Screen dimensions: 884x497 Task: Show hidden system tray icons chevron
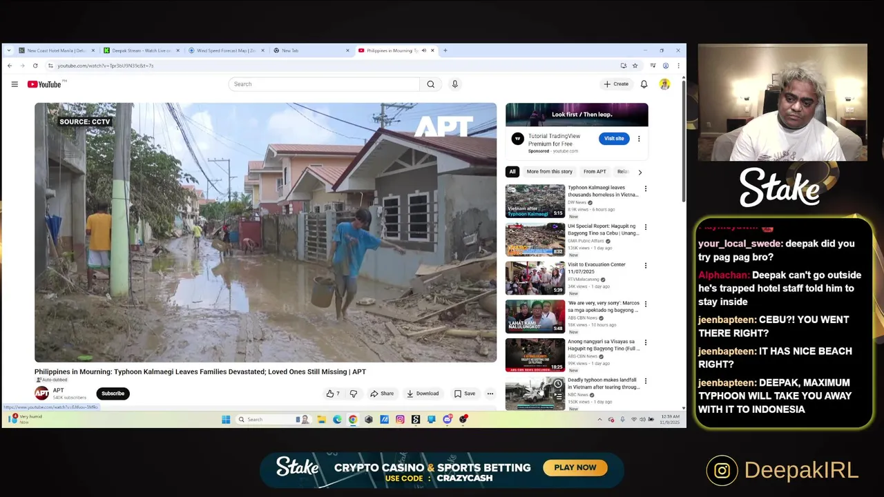[x=599, y=420]
